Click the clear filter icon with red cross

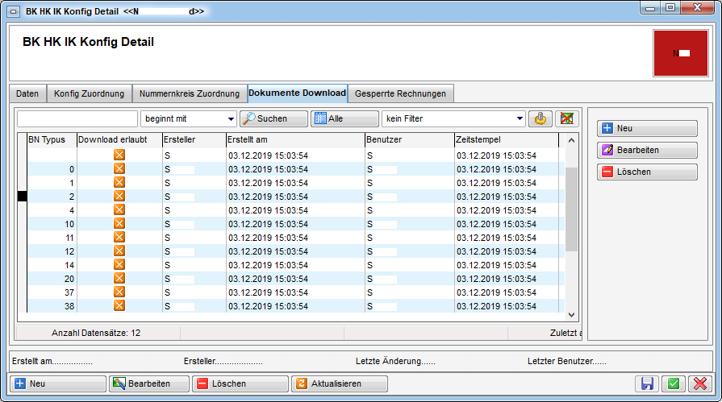(567, 118)
